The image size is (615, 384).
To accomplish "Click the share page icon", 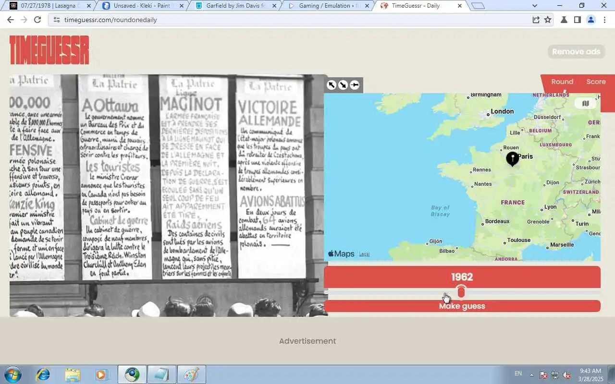I will [x=536, y=20].
